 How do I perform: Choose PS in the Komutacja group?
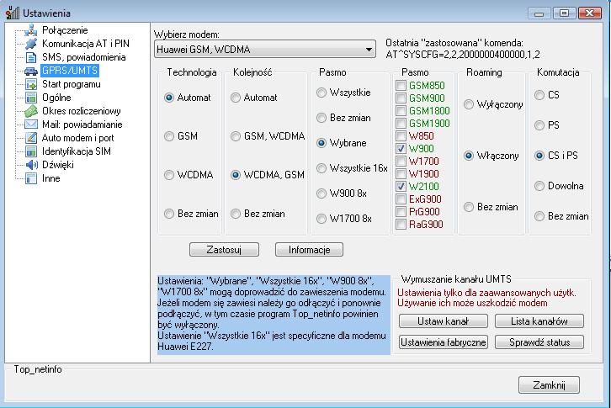pos(539,125)
